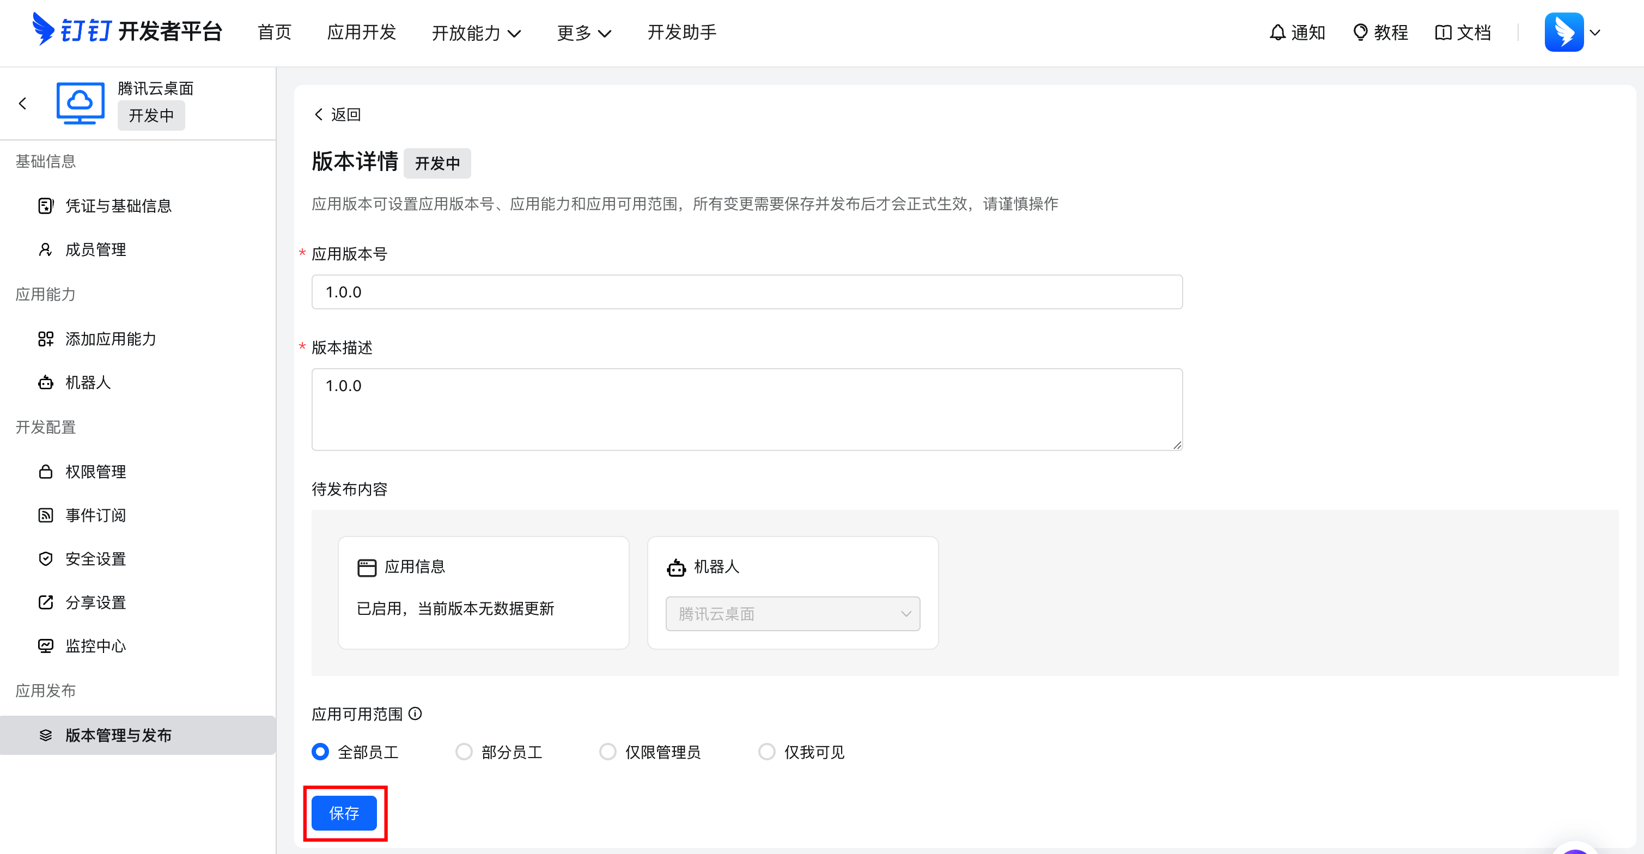
Task: Click the 返回 back link
Action: (338, 114)
